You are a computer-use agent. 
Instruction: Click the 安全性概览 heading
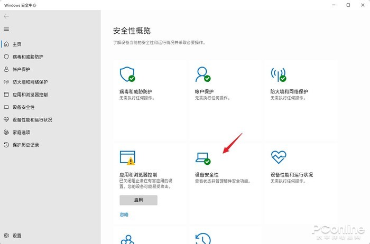pos(132,31)
